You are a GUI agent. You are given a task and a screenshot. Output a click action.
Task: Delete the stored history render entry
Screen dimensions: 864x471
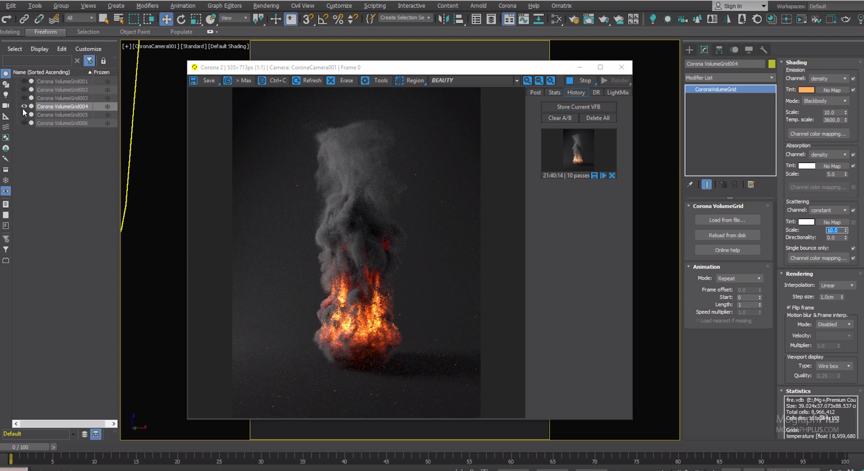click(612, 175)
